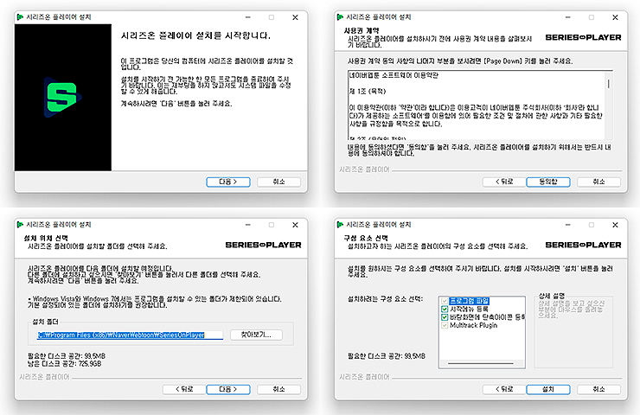Click the 설치 install button
640x415 pixels.
(x=548, y=389)
